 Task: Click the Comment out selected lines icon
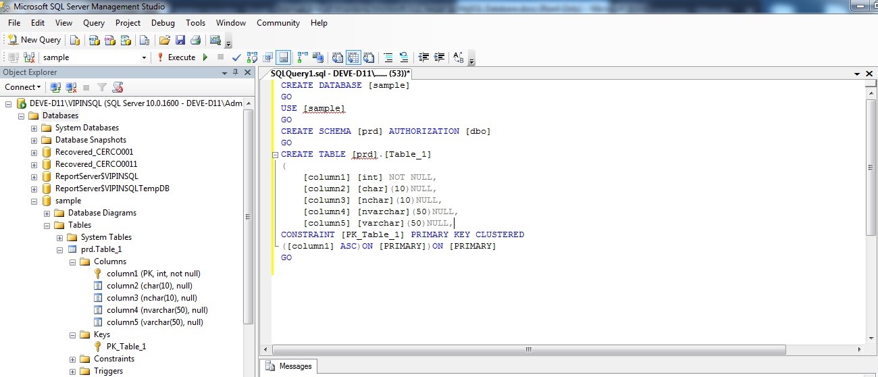388,57
